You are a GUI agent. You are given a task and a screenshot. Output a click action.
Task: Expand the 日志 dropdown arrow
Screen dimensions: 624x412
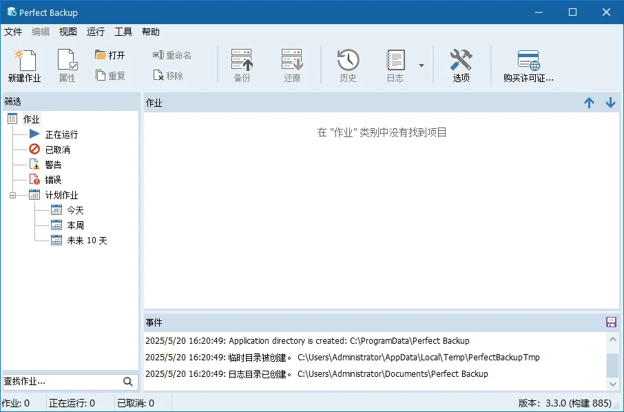click(x=422, y=65)
